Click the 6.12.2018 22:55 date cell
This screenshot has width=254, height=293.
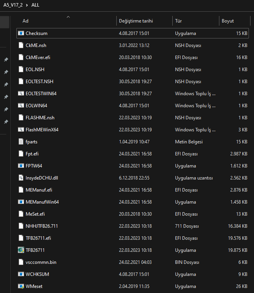134,178
